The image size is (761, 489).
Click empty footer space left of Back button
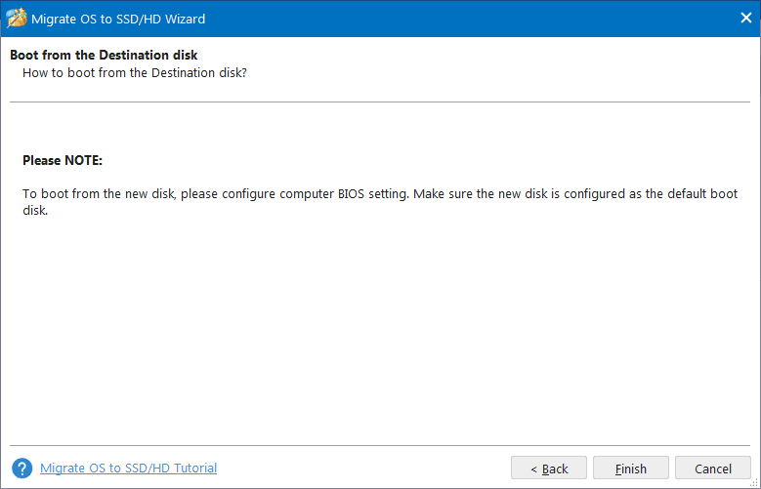pos(371,469)
